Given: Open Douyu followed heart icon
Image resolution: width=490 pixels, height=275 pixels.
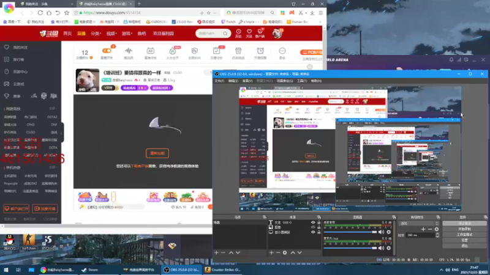Looking at the screenshot, I should coord(249,32).
